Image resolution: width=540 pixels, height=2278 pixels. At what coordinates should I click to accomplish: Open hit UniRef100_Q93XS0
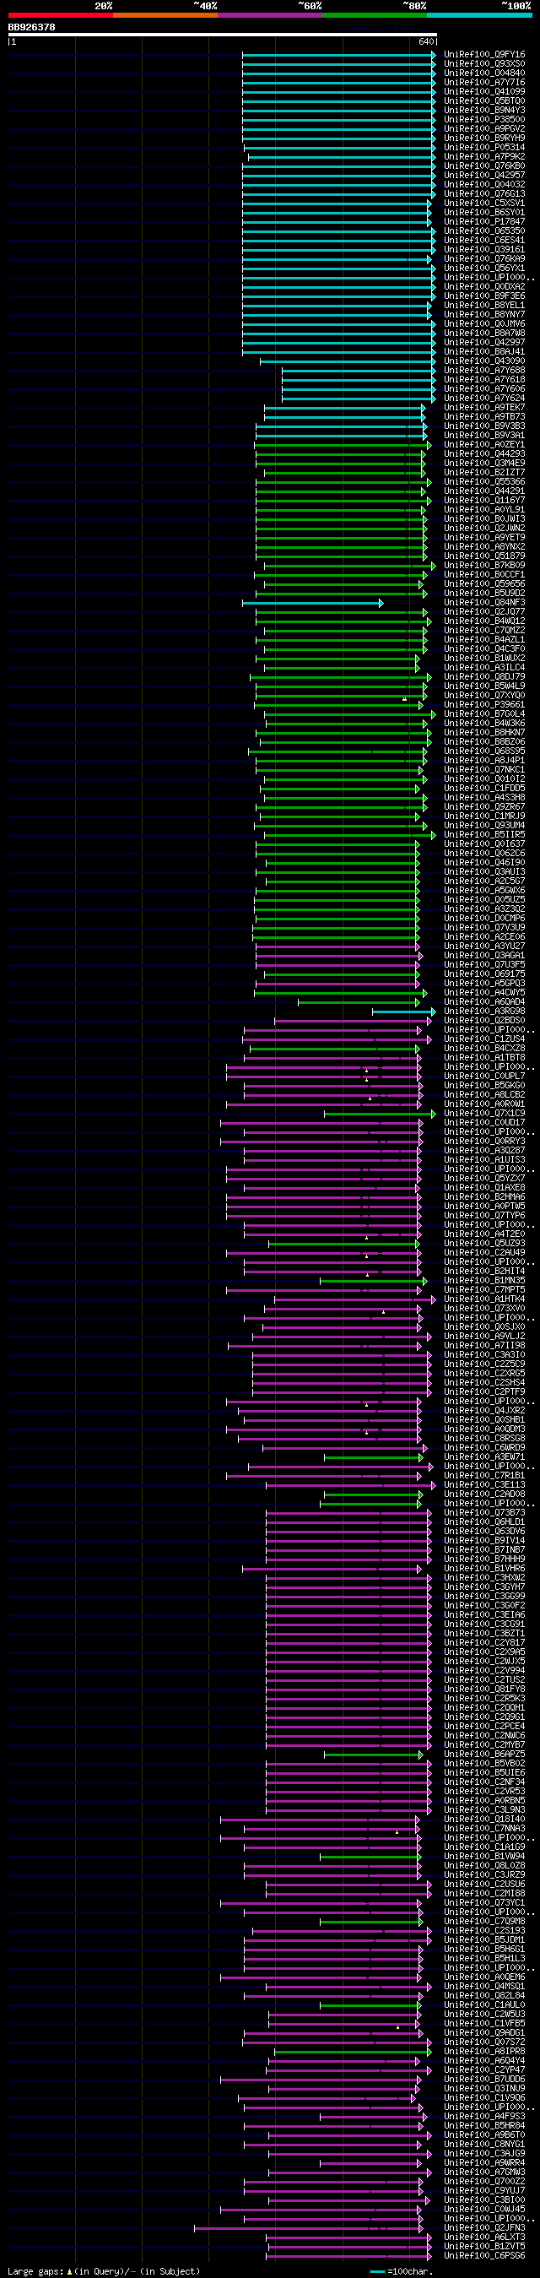484,63
